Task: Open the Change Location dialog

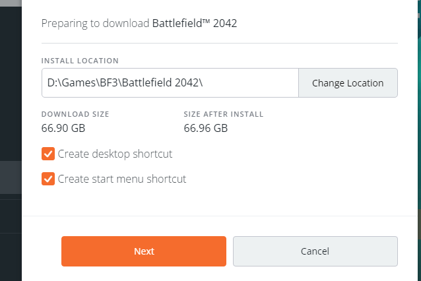Action: click(348, 83)
